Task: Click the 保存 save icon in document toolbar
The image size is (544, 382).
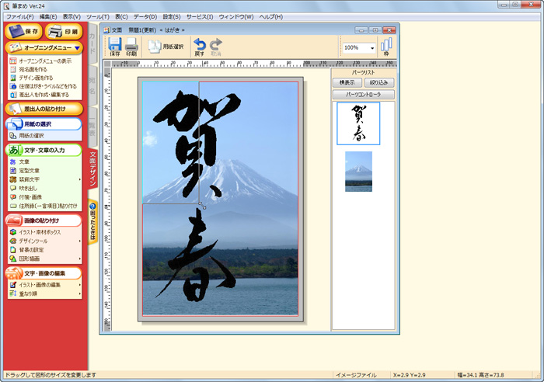Action: (115, 46)
